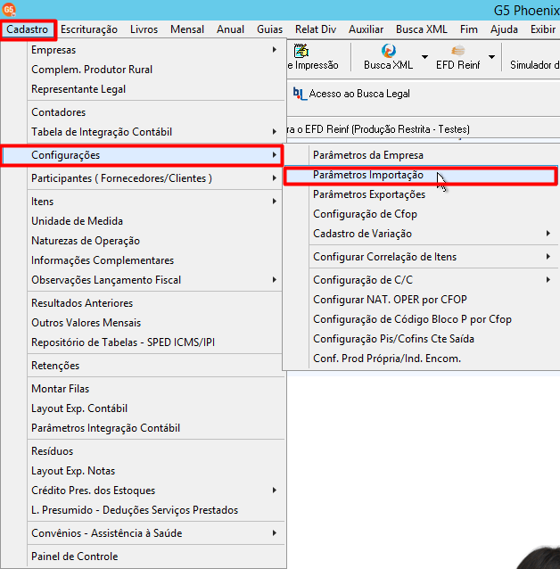560x569 pixels.
Task: Open the Busca XML dropdown arrow
Action: [424, 57]
